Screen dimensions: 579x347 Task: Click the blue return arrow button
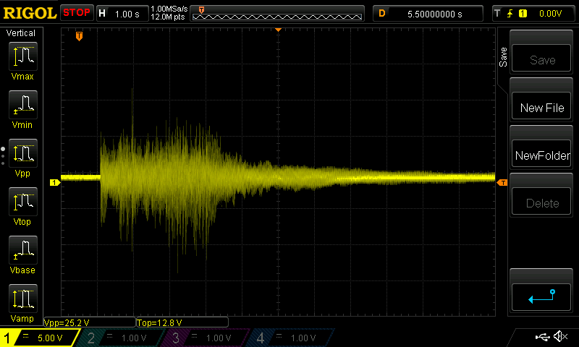541,297
